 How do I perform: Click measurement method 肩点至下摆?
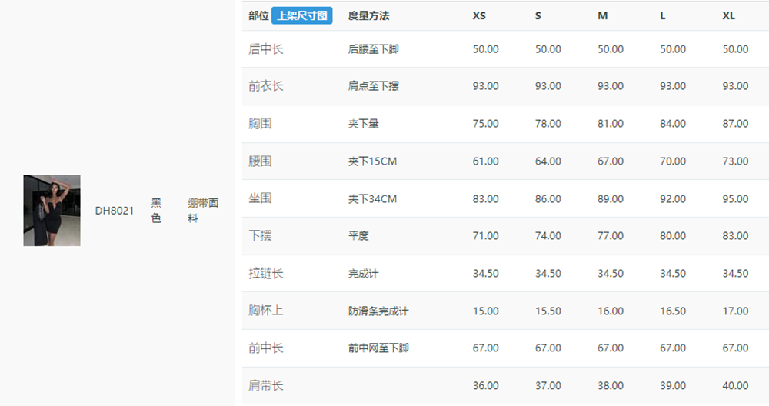[373, 86]
